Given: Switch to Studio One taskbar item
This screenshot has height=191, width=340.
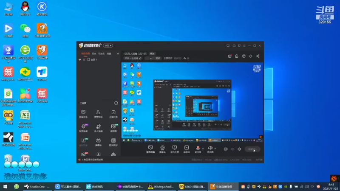Looking at the screenshot, I should pyautogui.click(x=37, y=186).
